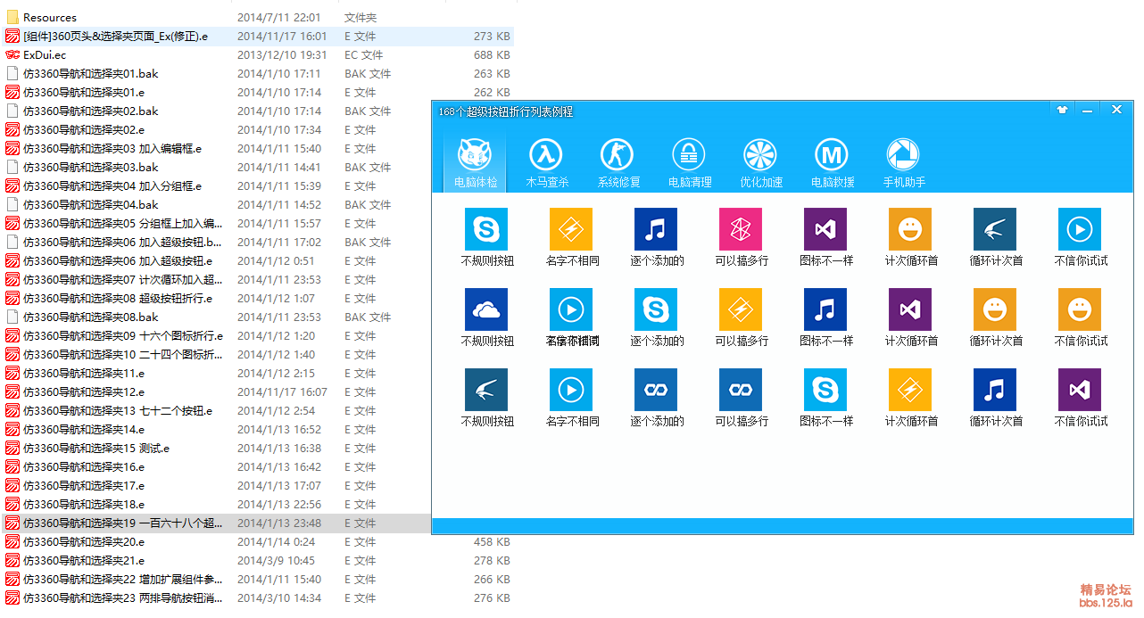Click the Visual Studio icon labeled 不信你试试
The height and width of the screenshot is (618, 1144).
1080,390
